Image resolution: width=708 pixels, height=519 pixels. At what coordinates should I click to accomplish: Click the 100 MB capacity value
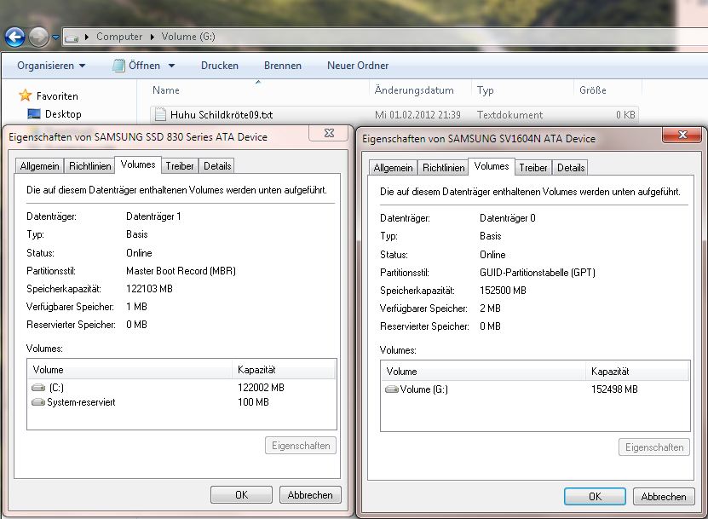[x=253, y=402]
